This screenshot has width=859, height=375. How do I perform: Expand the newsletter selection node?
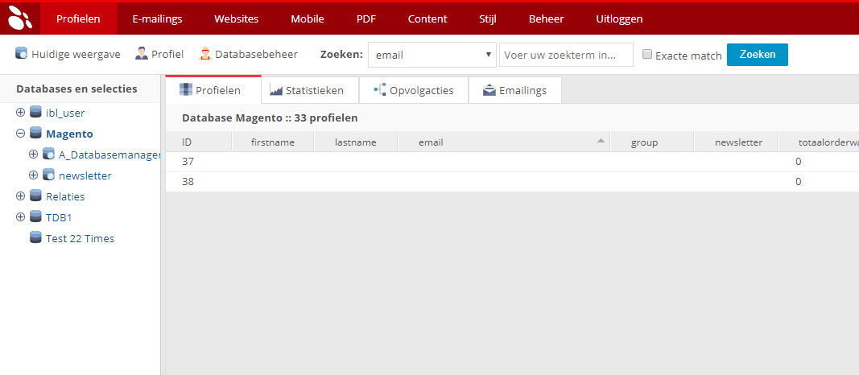pyautogui.click(x=34, y=175)
